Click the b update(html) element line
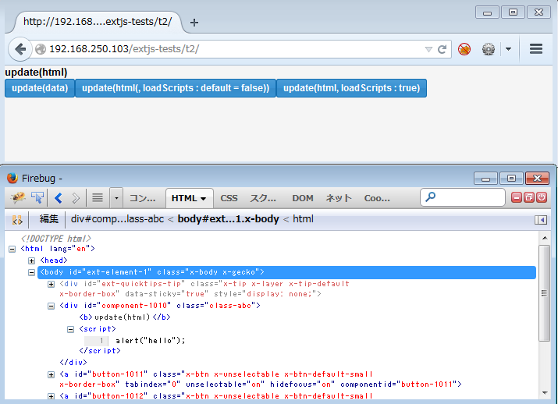This screenshot has width=558, height=404. click(125, 317)
